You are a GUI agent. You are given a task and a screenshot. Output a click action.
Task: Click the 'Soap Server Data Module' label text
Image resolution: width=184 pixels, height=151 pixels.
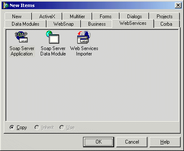click(x=53, y=51)
